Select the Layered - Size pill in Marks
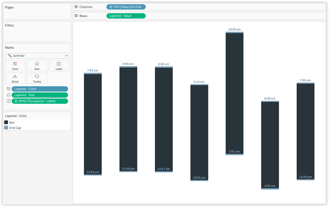 coord(40,95)
